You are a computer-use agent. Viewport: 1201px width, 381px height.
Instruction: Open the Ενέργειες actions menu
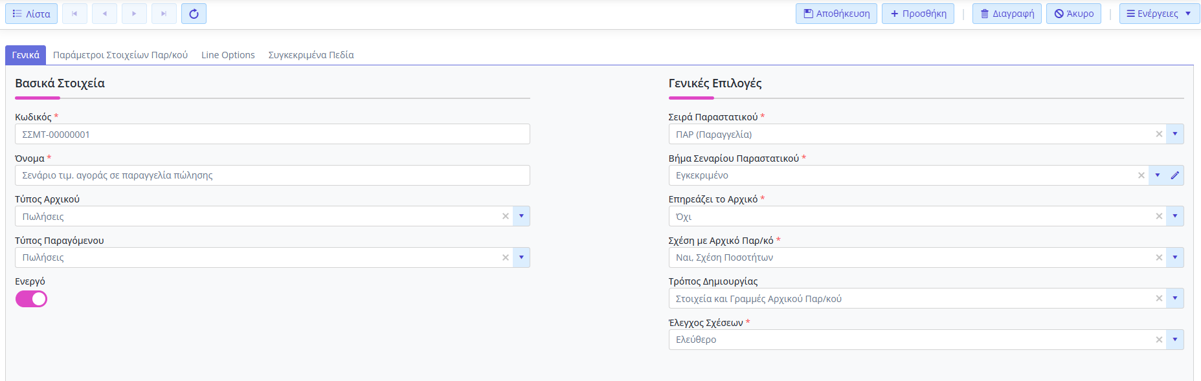tap(1159, 14)
